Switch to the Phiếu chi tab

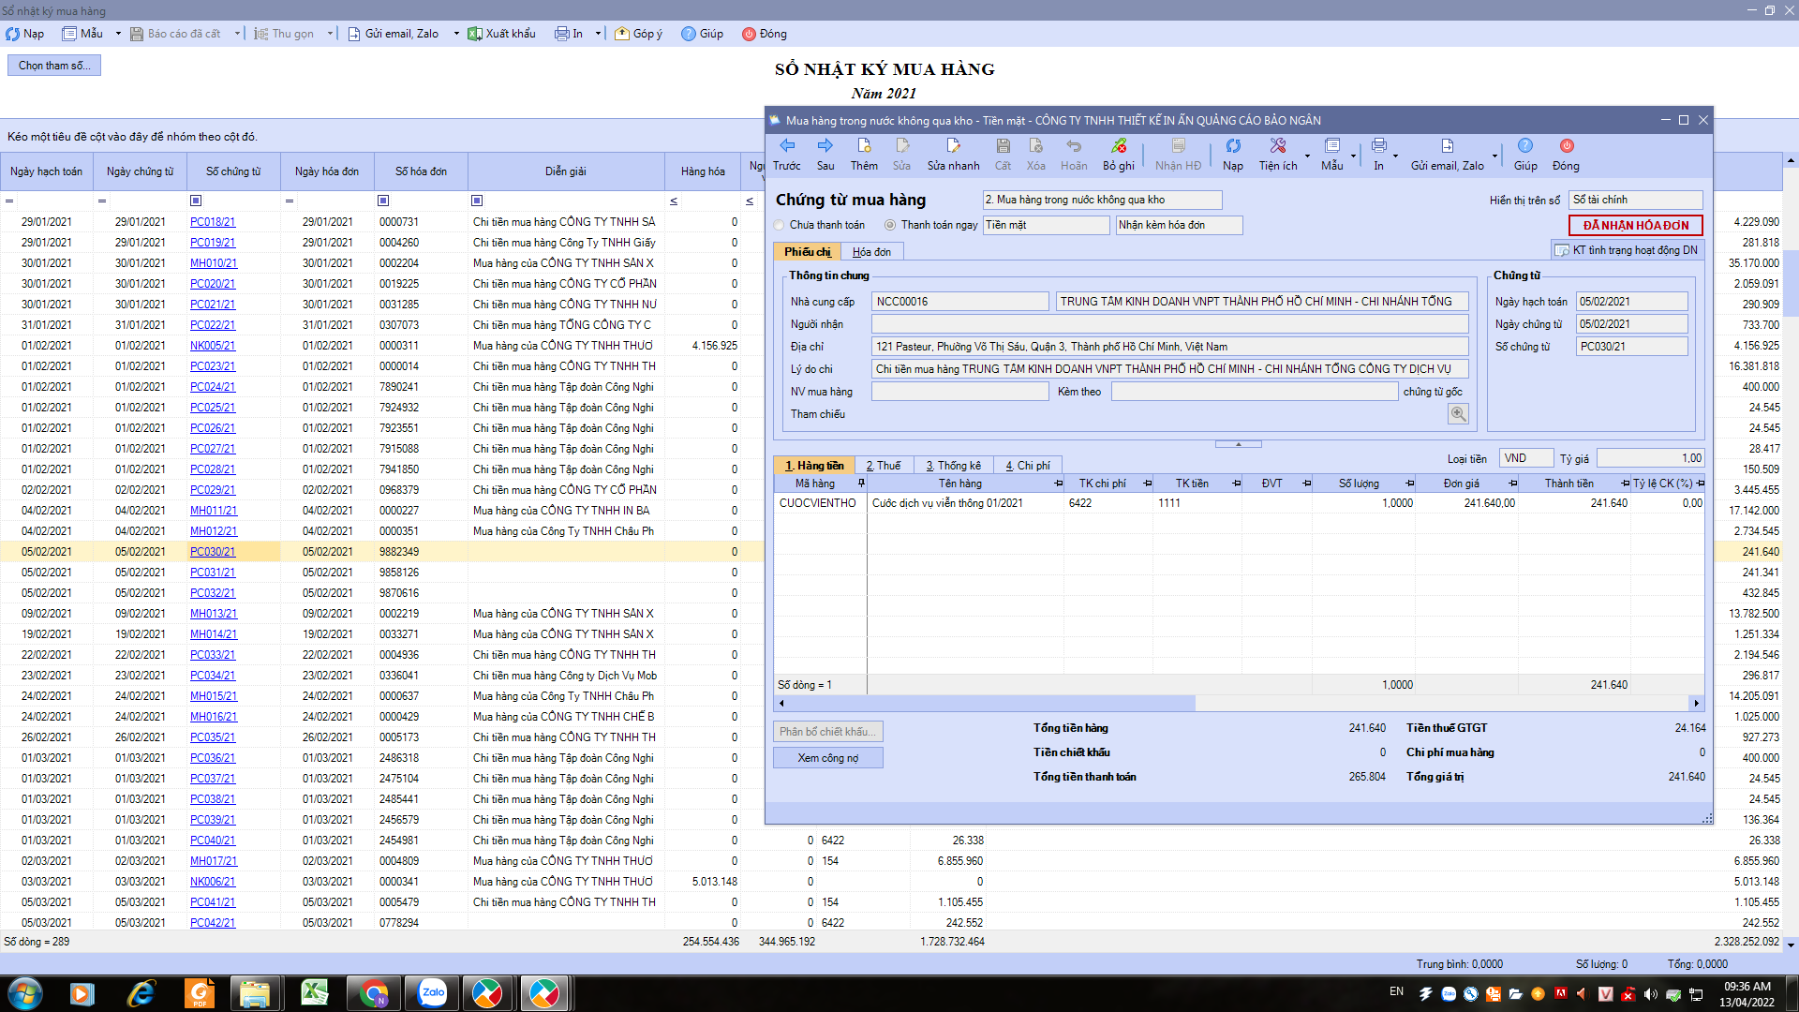(x=807, y=252)
